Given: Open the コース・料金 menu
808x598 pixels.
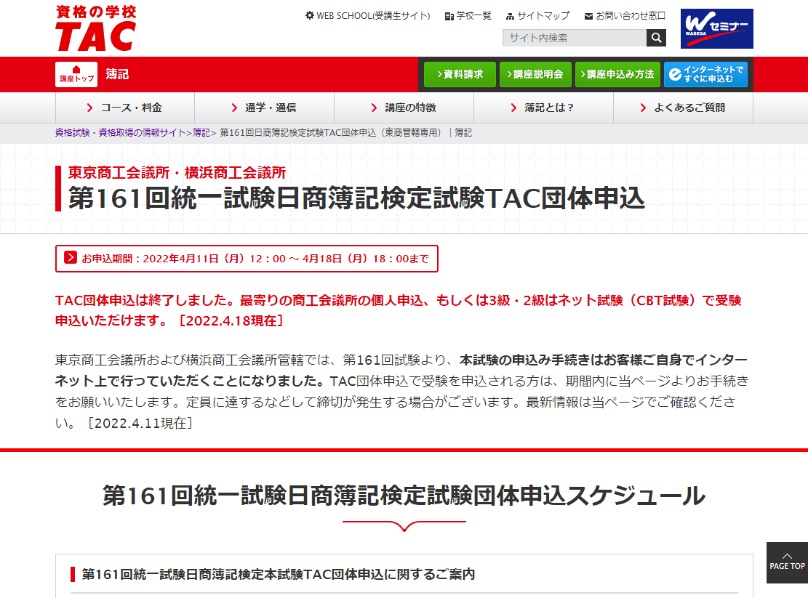Looking at the screenshot, I should [125, 108].
